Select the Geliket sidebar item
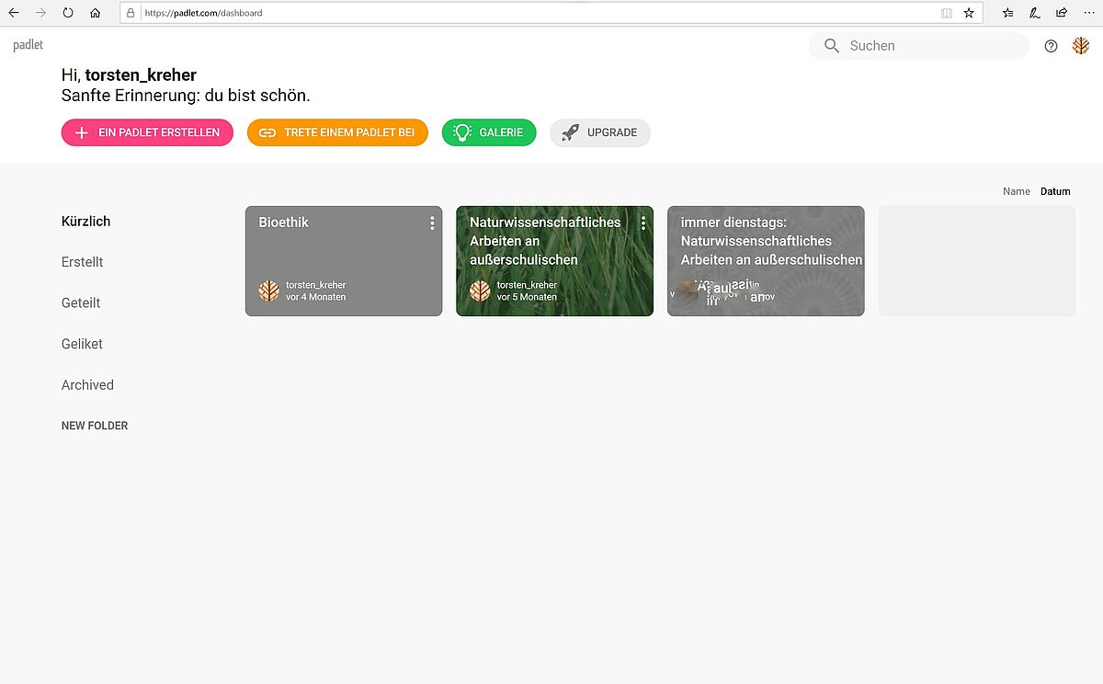This screenshot has width=1103, height=684. click(x=82, y=344)
